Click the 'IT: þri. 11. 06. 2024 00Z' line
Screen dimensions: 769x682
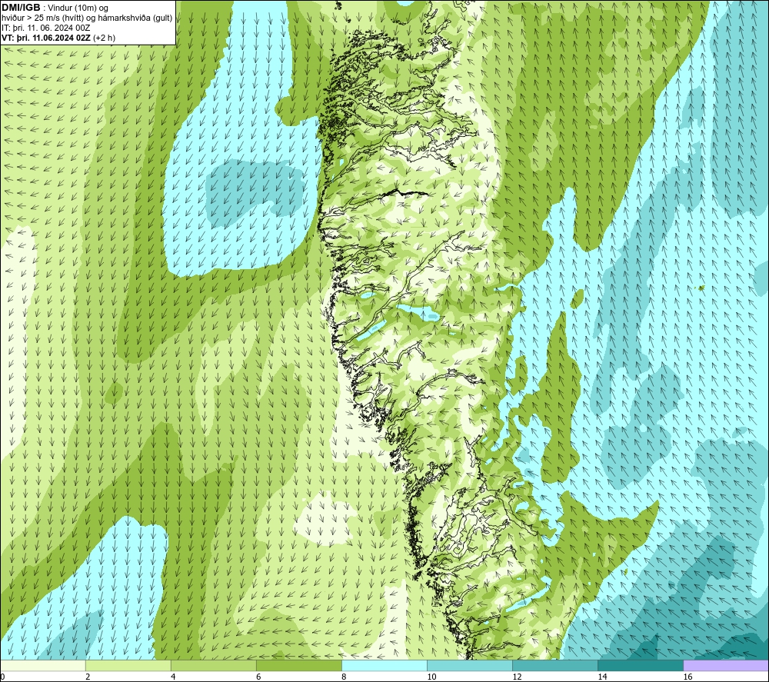[x=45, y=28]
